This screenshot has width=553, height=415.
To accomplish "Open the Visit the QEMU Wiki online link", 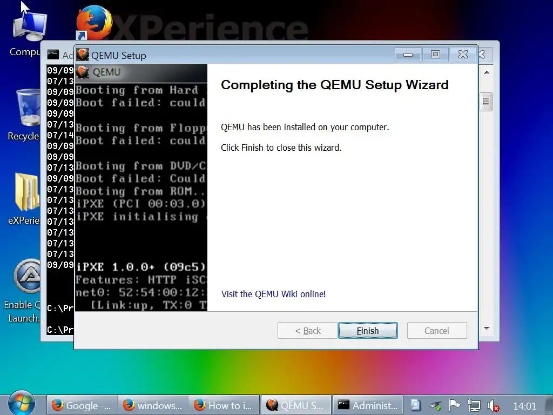I will (273, 294).
